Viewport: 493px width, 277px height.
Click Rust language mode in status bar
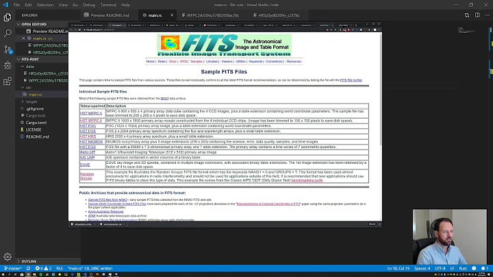click(463, 268)
